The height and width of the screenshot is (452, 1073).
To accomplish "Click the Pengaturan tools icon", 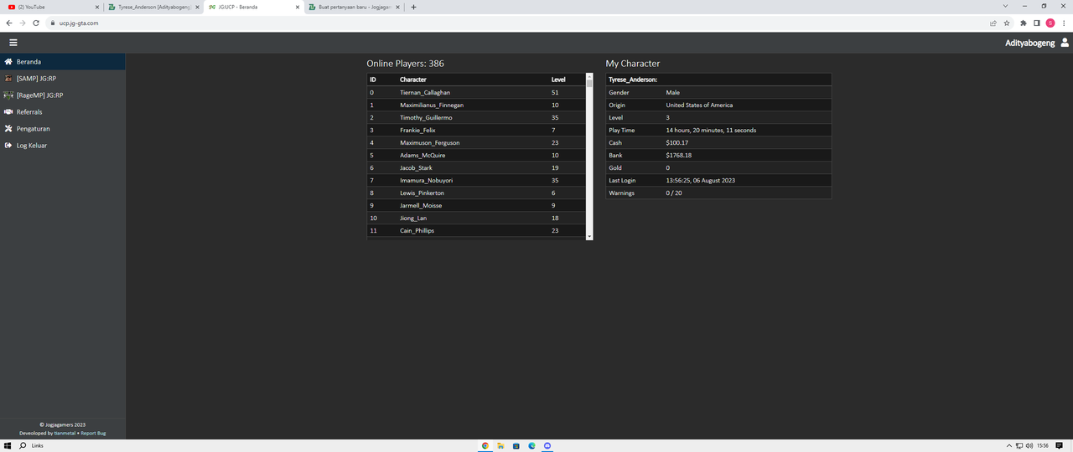I will pyautogui.click(x=8, y=129).
